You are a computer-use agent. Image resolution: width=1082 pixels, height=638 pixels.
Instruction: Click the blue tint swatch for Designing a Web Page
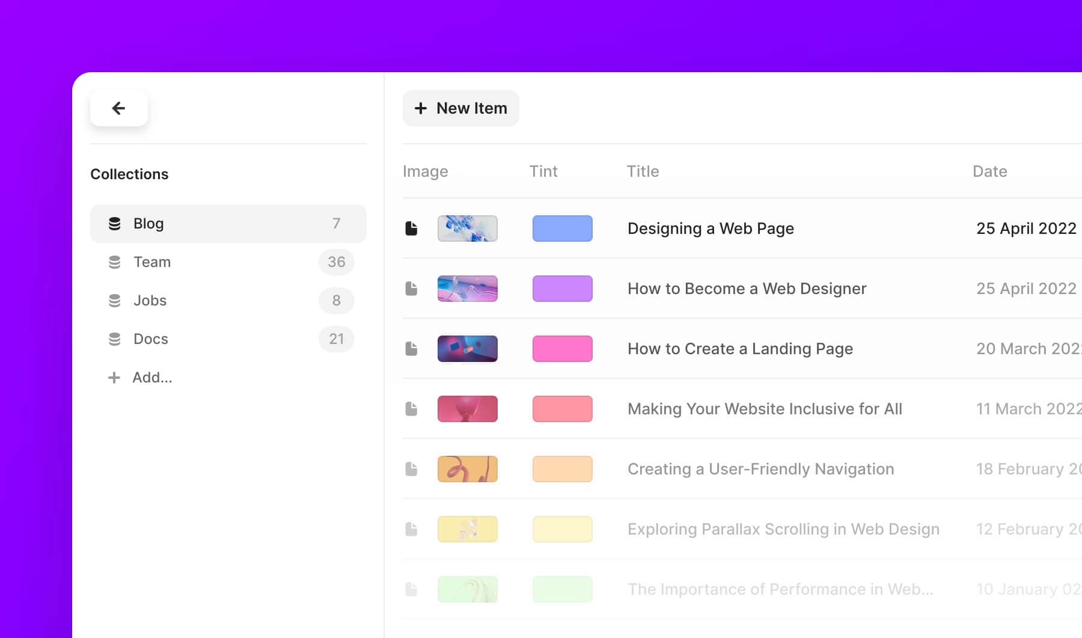[562, 229]
